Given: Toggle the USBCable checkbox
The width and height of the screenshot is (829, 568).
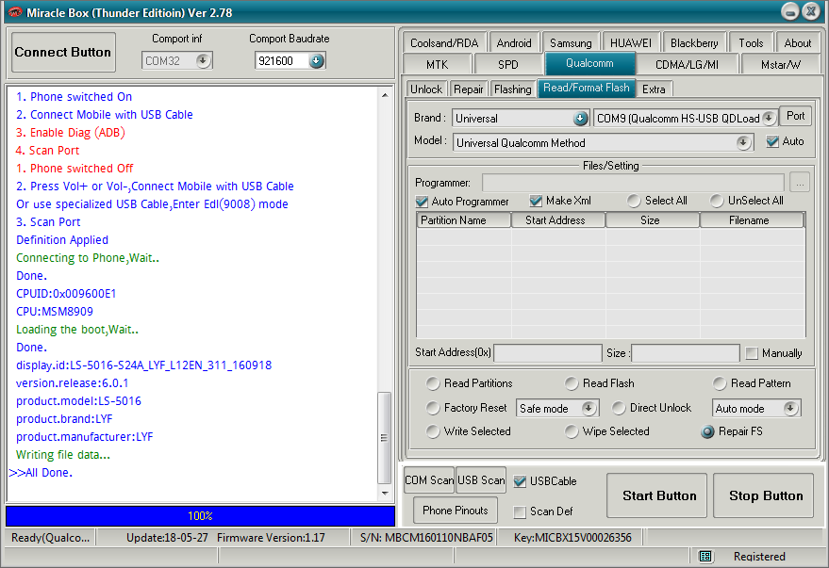Looking at the screenshot, I should [520, 481].
